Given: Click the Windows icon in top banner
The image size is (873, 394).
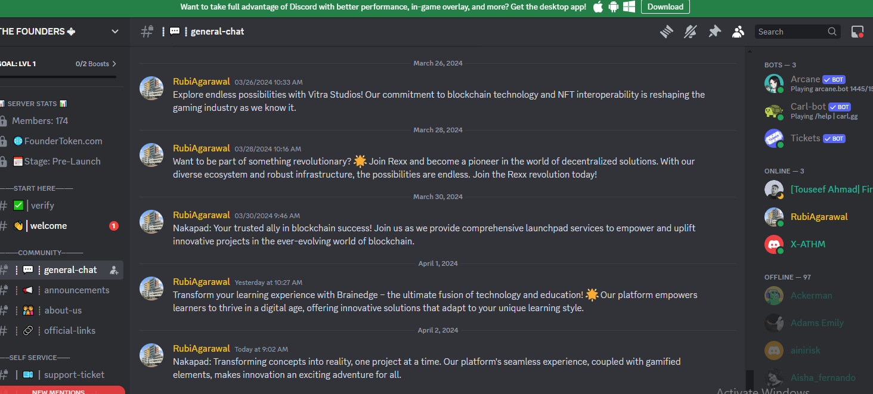Looking at the screenshot, I should 629,7.
